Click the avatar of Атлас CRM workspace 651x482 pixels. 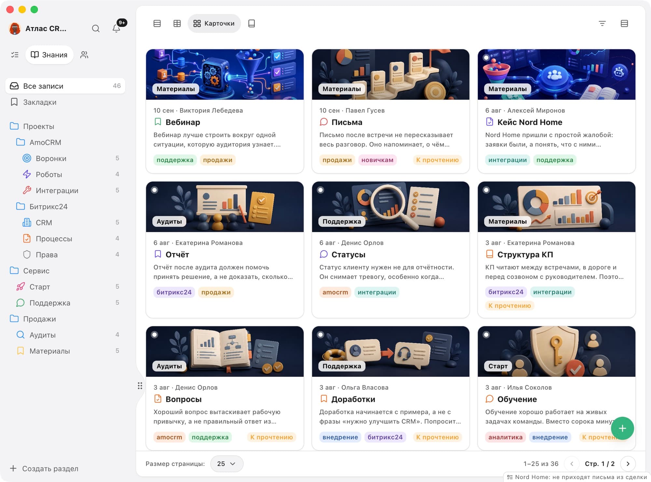pos(15,29)
